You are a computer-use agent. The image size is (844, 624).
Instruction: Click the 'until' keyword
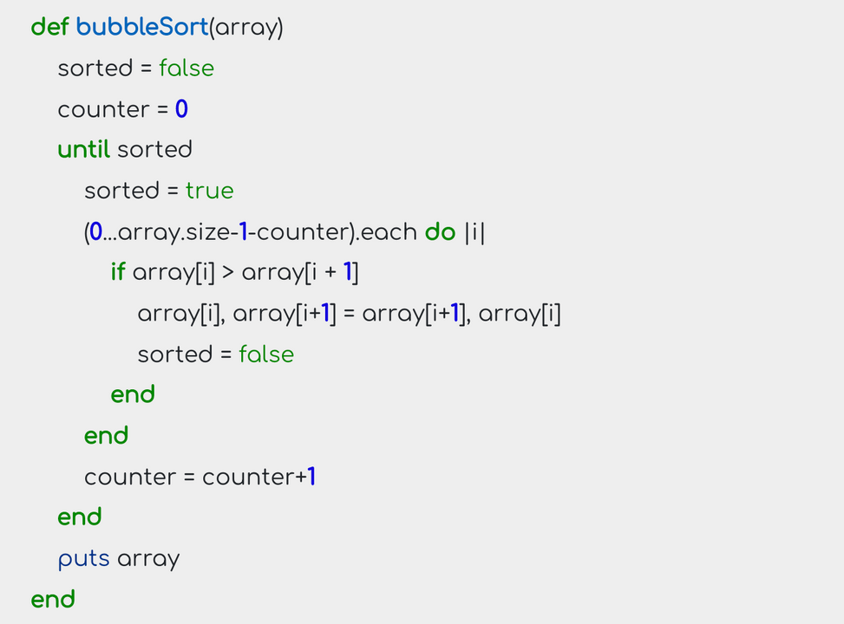tap(83, 150)
